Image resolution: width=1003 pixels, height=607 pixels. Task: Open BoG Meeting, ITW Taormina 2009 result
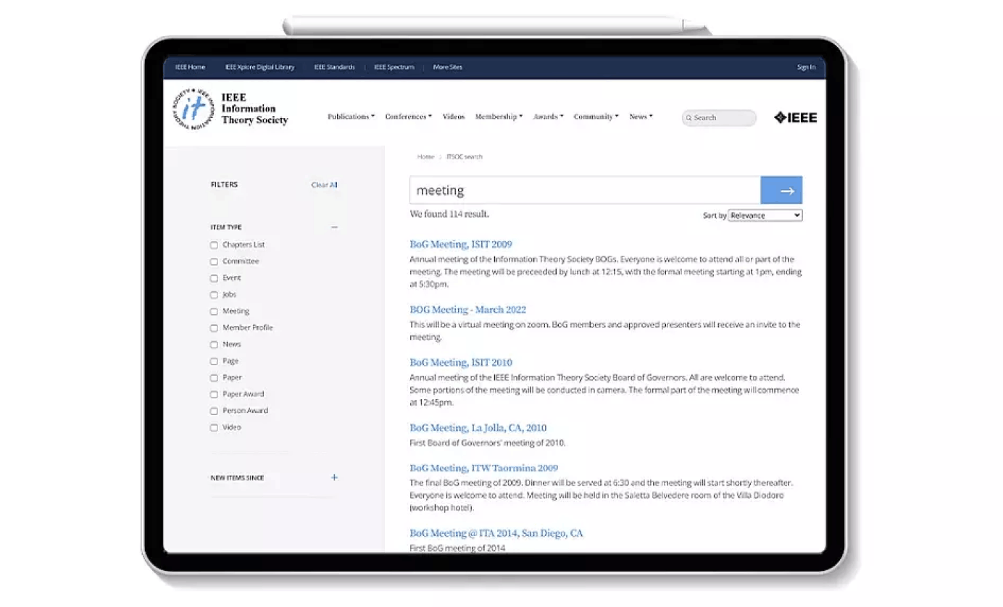(x=484, y=469)
